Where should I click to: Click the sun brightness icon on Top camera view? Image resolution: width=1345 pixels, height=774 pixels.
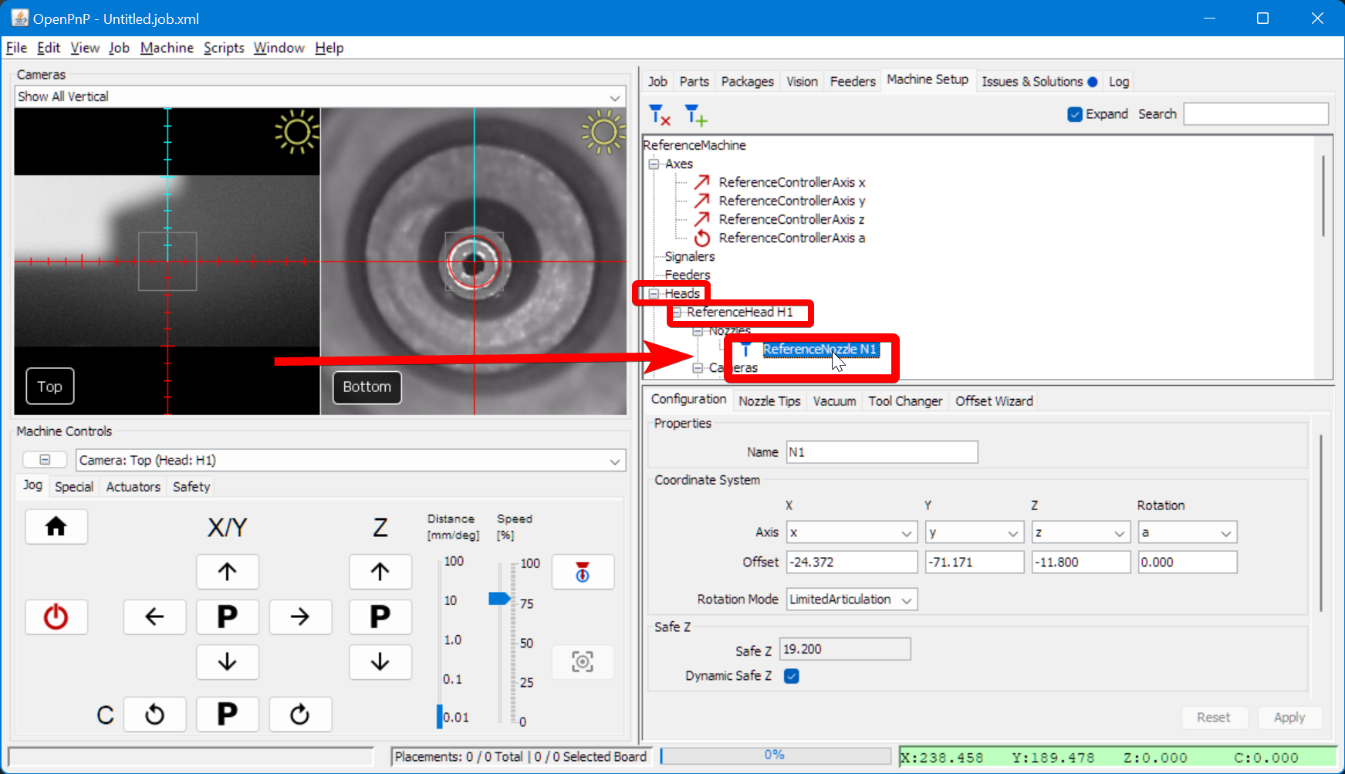[296, 133]
